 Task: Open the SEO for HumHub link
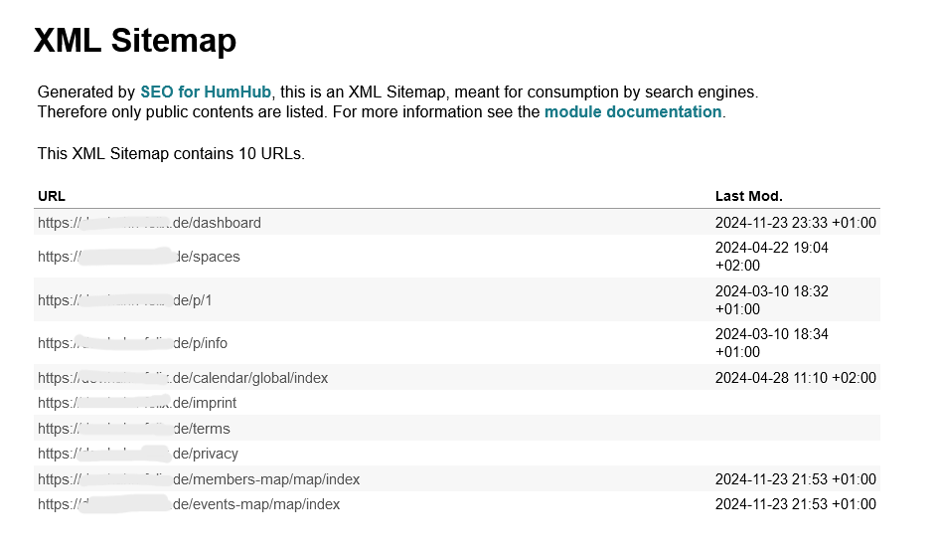(x=206, y=92)
